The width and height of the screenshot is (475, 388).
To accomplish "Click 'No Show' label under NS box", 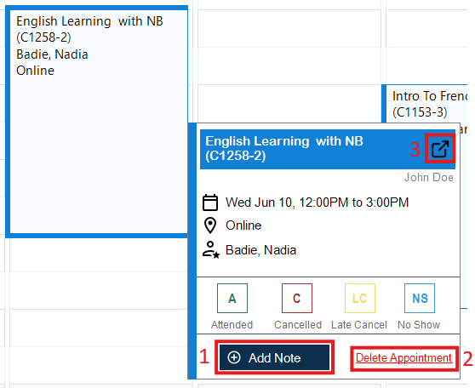I will [x=419, y=325].
